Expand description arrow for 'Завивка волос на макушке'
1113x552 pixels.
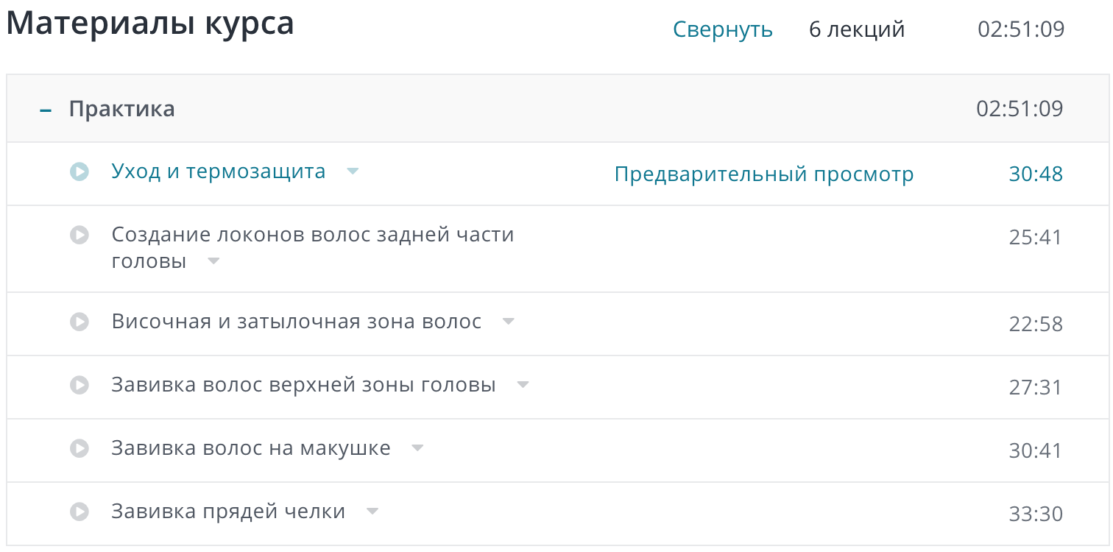pos(417,448)
